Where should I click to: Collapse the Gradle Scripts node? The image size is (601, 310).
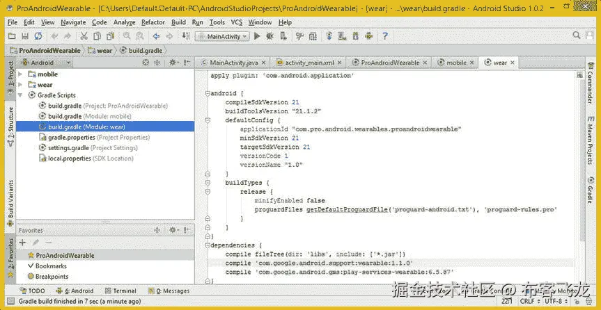(x=20, y=95)
